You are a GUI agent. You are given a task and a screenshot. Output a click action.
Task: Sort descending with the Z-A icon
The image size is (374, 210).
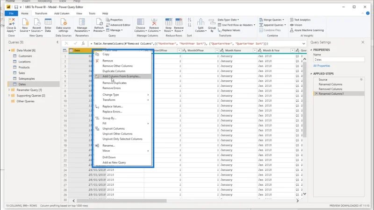point(189,25)
